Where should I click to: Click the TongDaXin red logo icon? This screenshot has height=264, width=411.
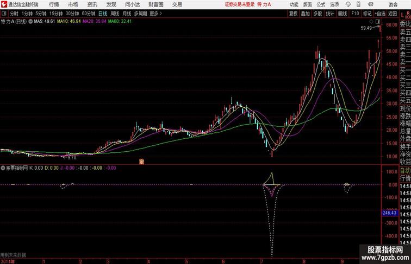click(x=4, y=4)
